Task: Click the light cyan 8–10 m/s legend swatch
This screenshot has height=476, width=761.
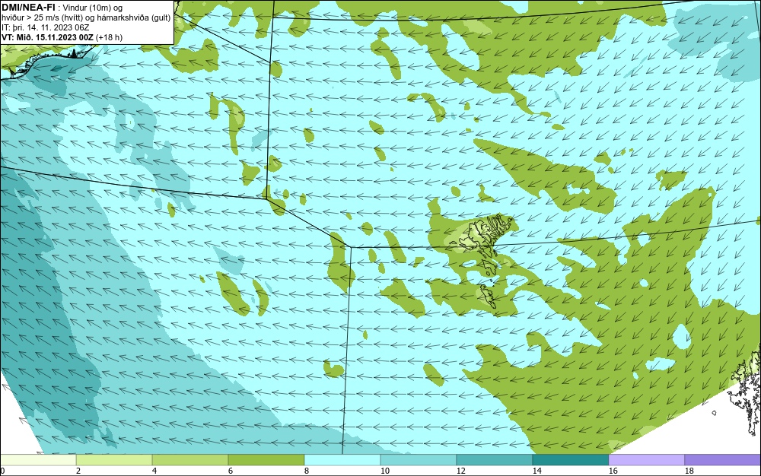Action: click(x=342, y=460)
